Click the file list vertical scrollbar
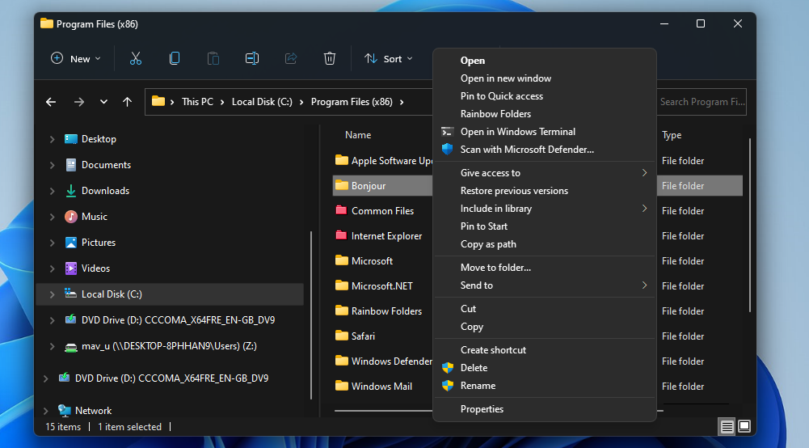Image resolution: width=809 pixels, height=448 pixels. tap(750, 225)
